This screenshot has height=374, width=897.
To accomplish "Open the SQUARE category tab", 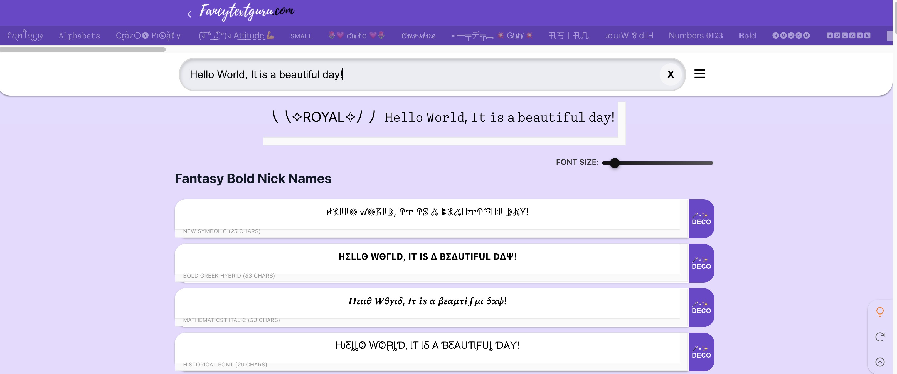I will [x=849, y=36].
